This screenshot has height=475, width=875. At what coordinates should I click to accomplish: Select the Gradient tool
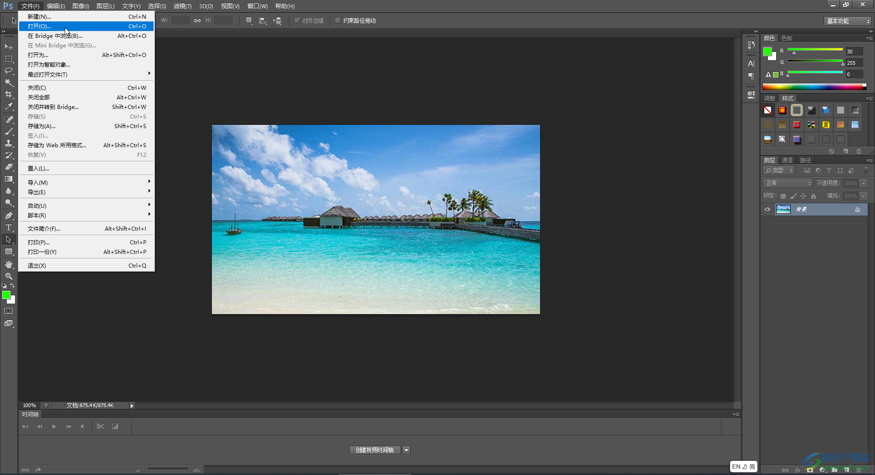pos(9,179)
